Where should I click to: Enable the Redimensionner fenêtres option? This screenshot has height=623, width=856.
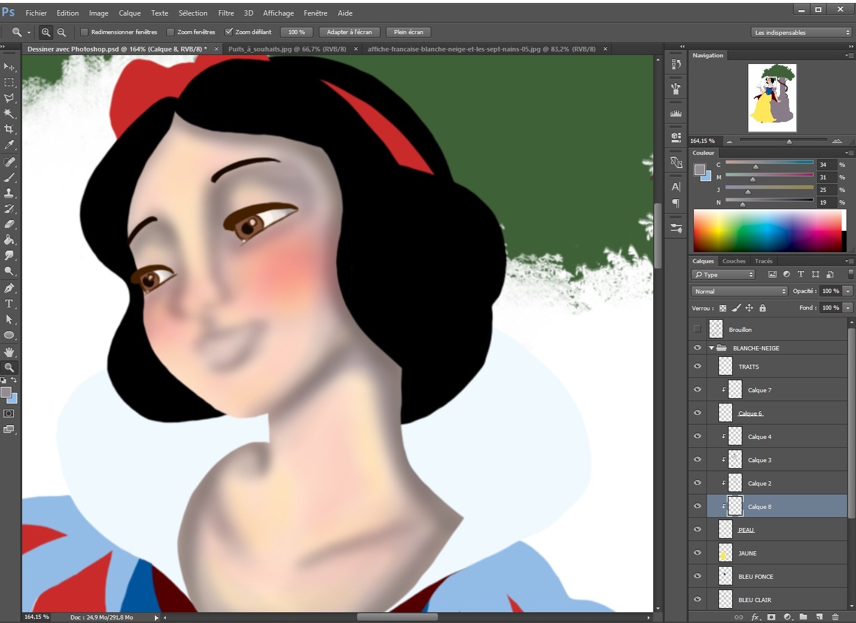click(84, 32)
